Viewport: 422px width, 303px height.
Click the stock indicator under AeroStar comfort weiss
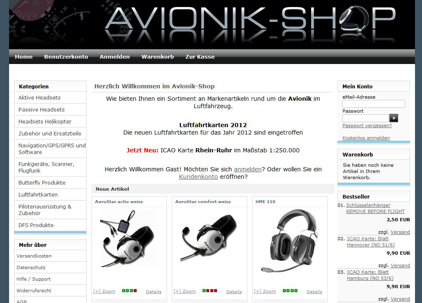[210, 291]
